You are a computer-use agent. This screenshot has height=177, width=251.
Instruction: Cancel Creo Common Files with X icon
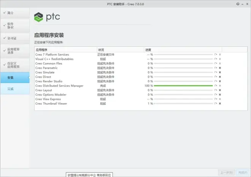[220, 63]
